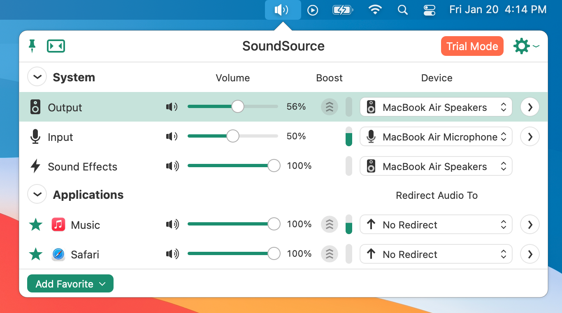Click the Safari app name

pos(85,255)
